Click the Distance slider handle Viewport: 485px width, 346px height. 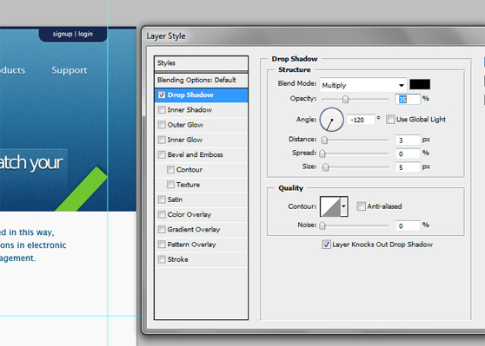coord(324,140)
